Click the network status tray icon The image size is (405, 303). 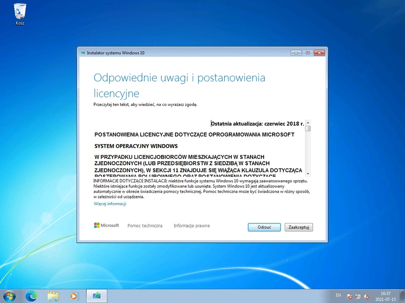pos(358,297)
